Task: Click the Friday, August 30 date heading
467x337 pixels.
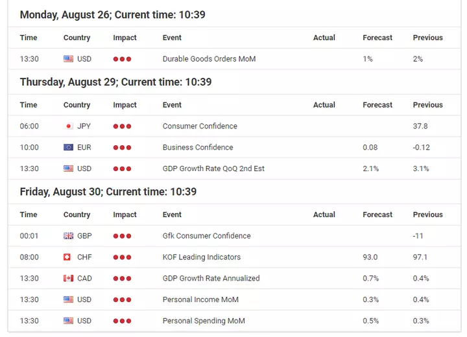Action: (108, 192)
